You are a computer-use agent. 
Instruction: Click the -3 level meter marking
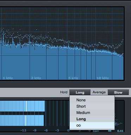click(x=57, y=130)
